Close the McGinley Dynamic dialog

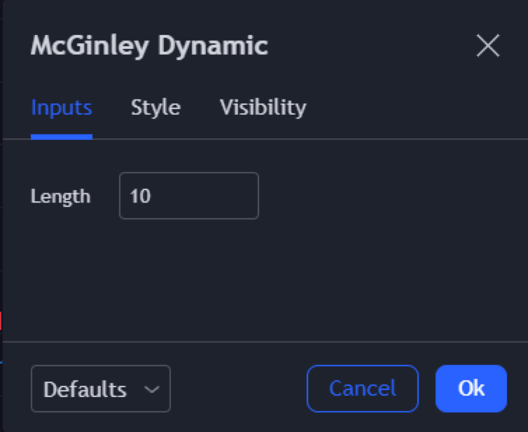coord(487,46)
